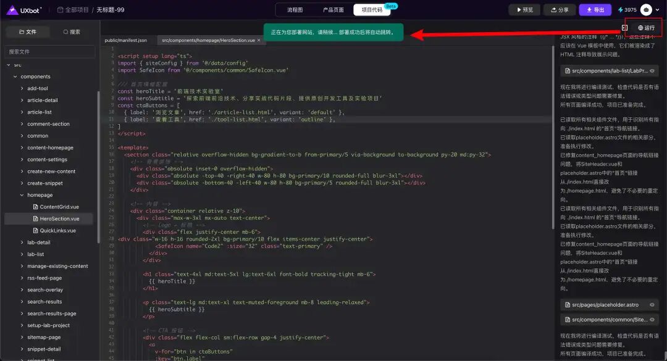Click the 无标题-99 project title

point(110,10)
